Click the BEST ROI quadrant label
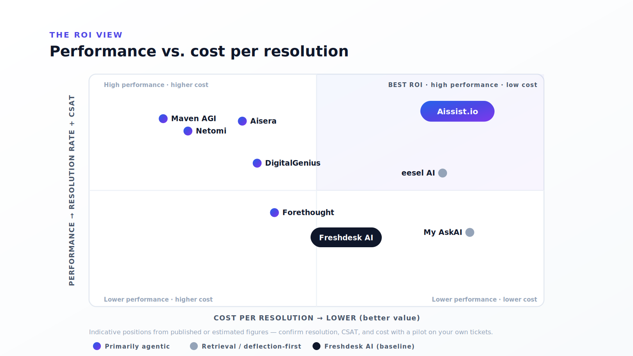 (x=462, y=85)
